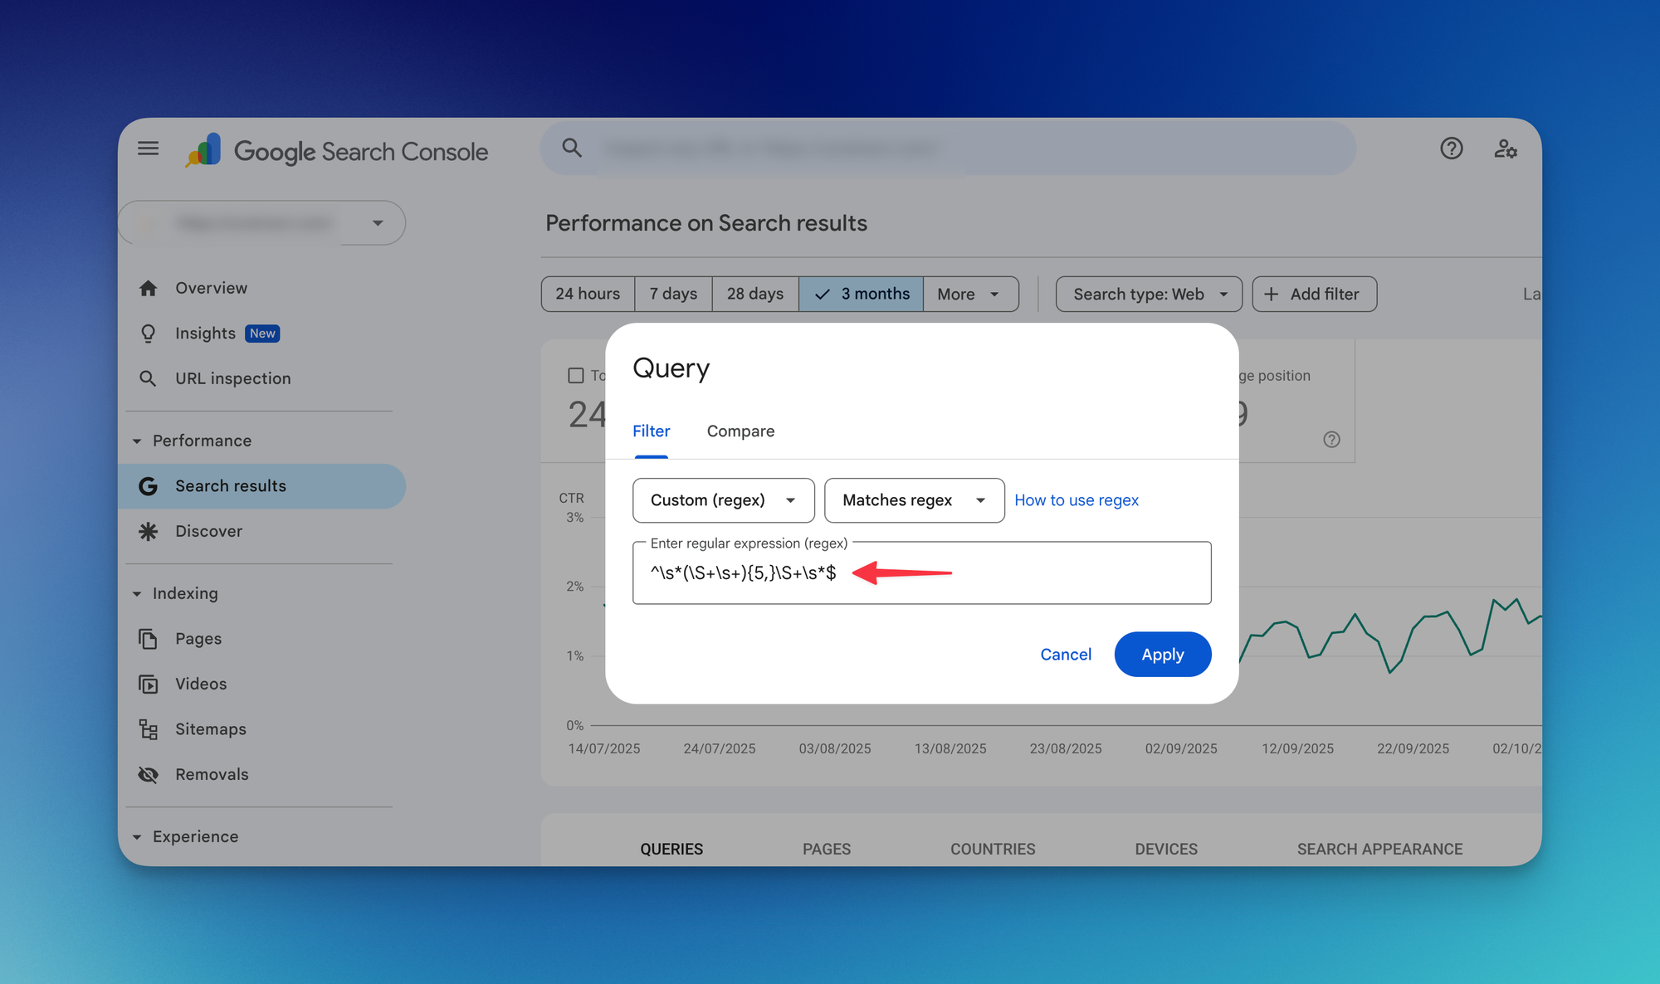
Task: Select the 28 days range toggle
Action: (754, 294)
